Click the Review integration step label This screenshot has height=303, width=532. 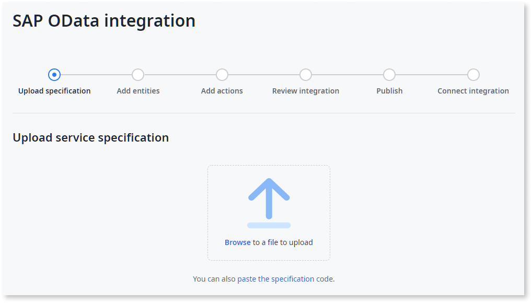coord(305,90)
